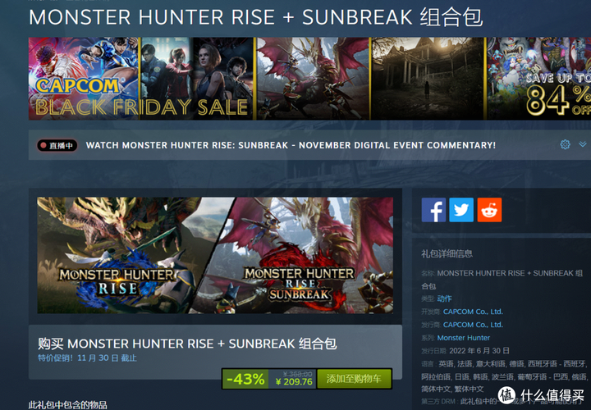The height and width of the screenshot is (410, 591).
Task: Click the -43% discount badge
Action: 245,379
